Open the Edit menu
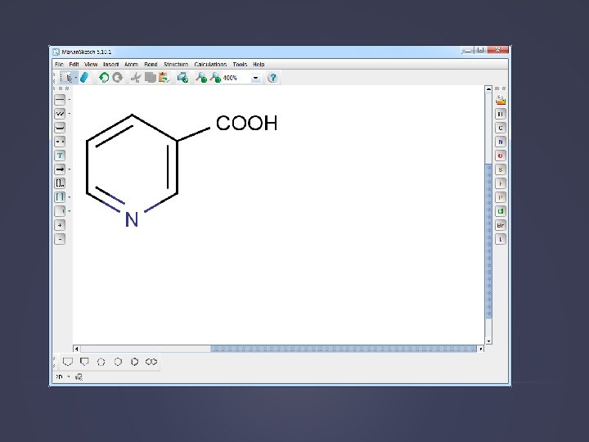The height and width of the screenshot is (442, 589). [74, 65]
